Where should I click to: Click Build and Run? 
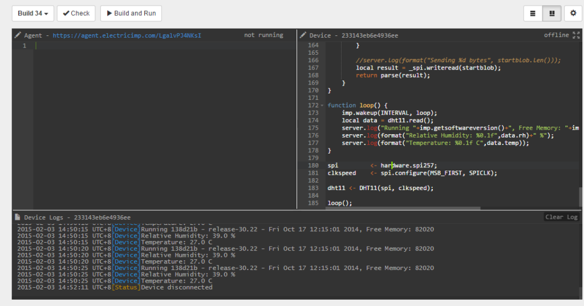pyautogui.click(x=131, y=14)
